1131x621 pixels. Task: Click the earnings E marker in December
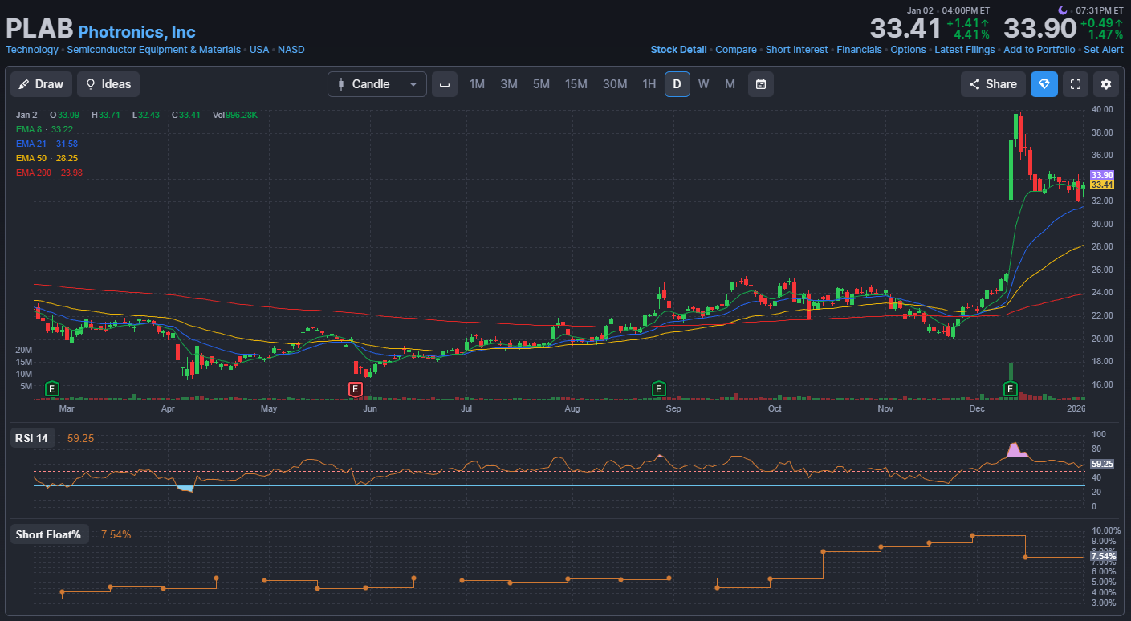click(1011, 389)
